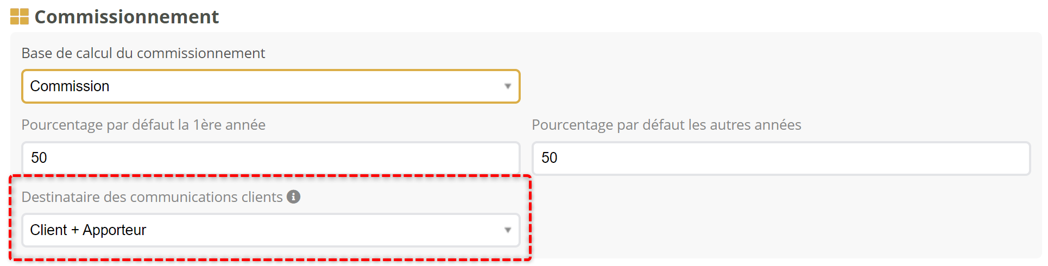The image size is (1048, 266).
Task: Open the Base de calcul du commissionnement dropdown
Action: click(270, 86)
